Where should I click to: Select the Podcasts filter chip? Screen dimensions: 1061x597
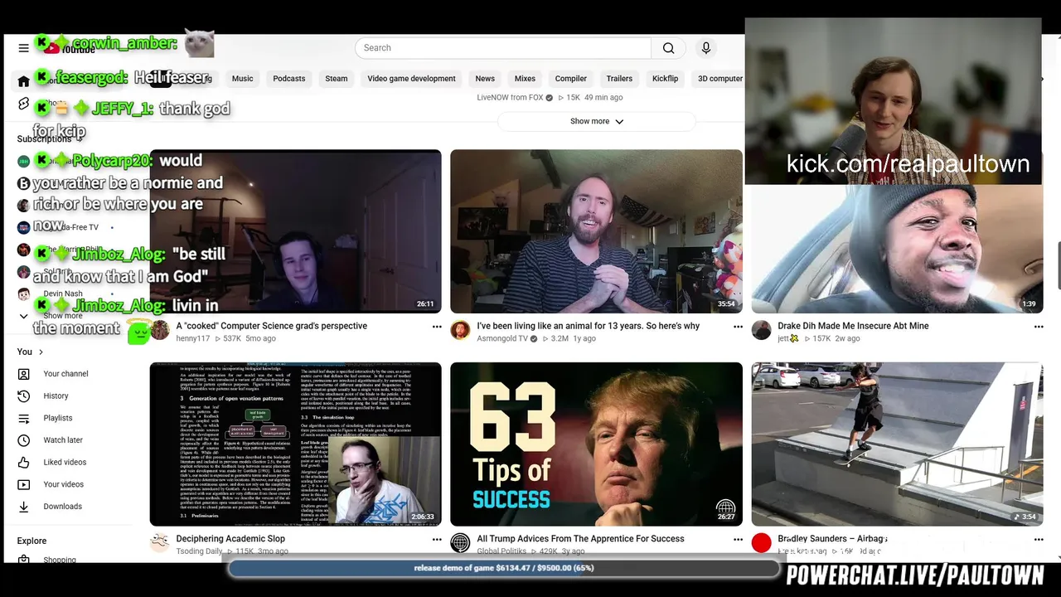tap(289, 79)
